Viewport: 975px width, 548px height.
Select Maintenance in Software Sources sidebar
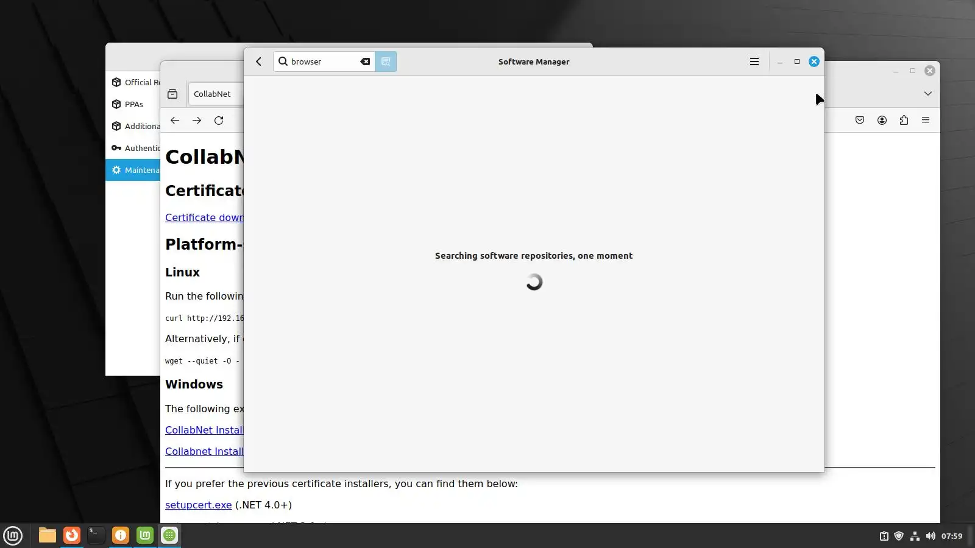(x=133, y=170)
